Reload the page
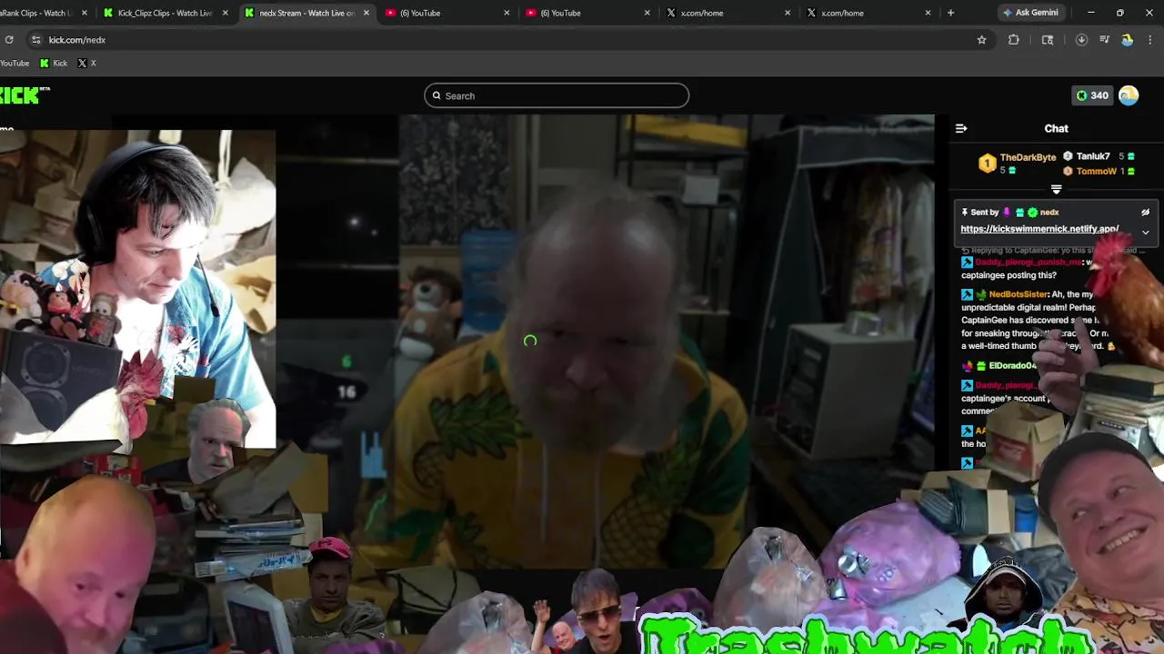 [x=9, y=40]
